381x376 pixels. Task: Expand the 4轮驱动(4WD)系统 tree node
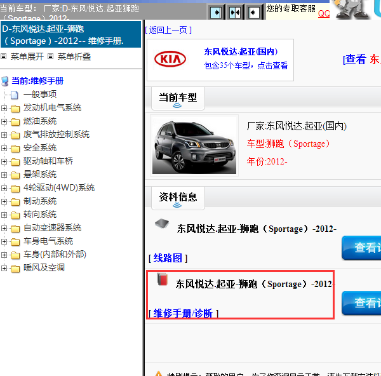click(4, 188)
